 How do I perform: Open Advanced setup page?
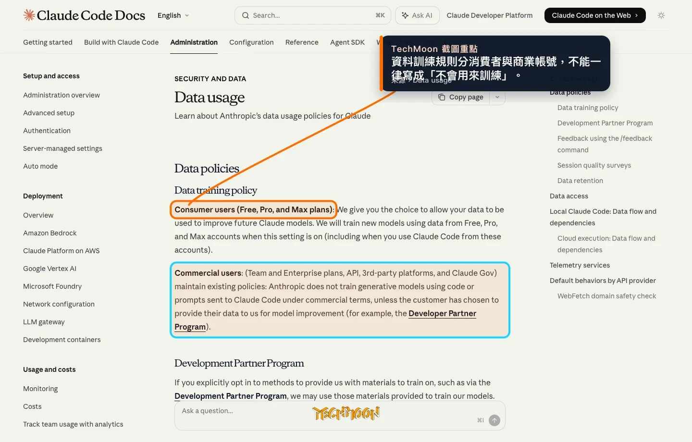click(x=49, y=113)
